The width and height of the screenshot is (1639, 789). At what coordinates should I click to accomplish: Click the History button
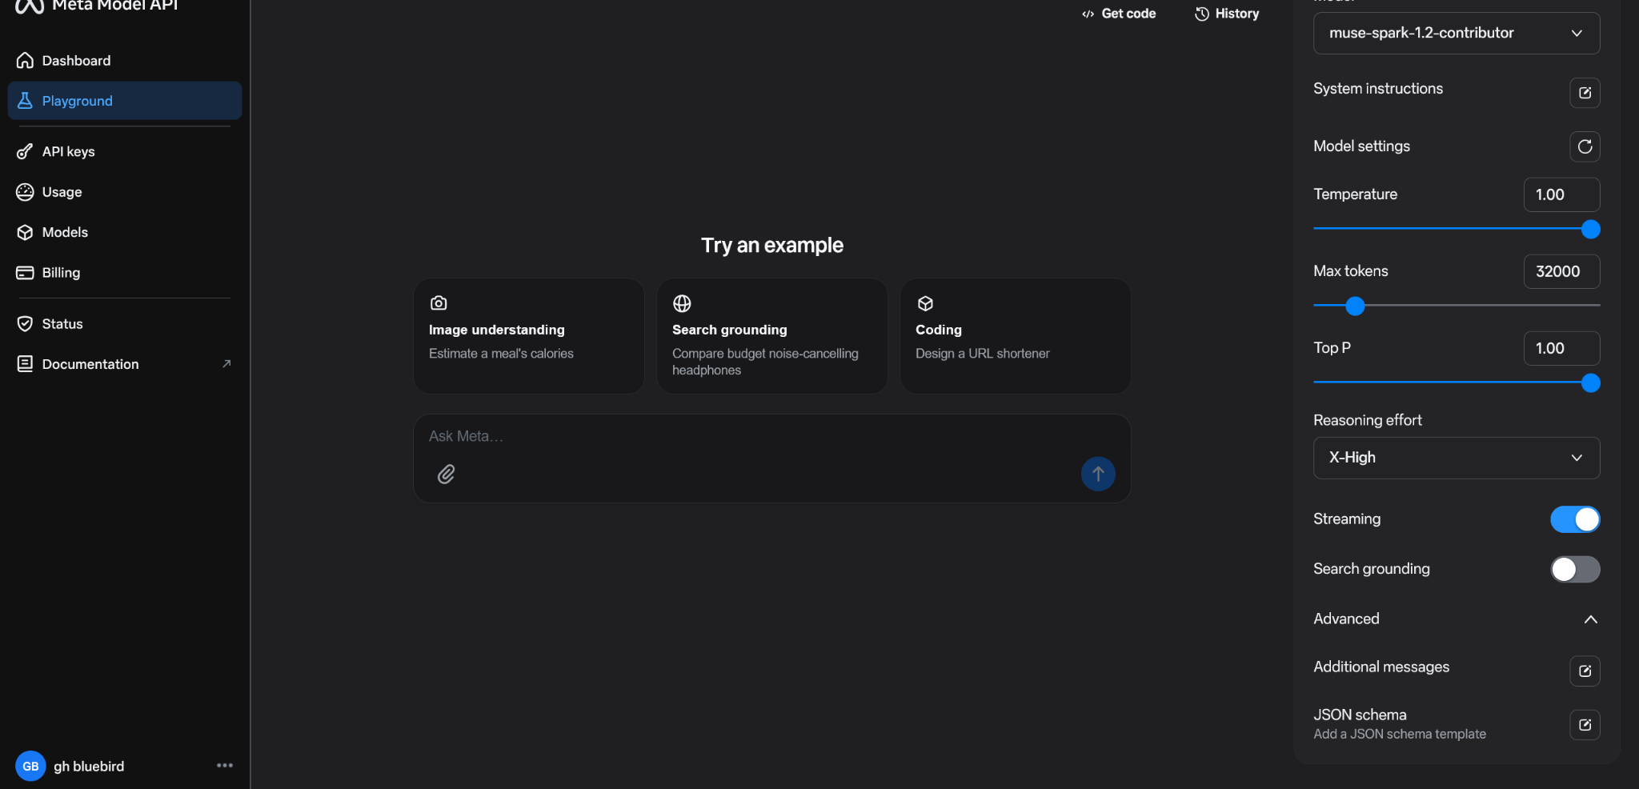[x=1227, y=14]
